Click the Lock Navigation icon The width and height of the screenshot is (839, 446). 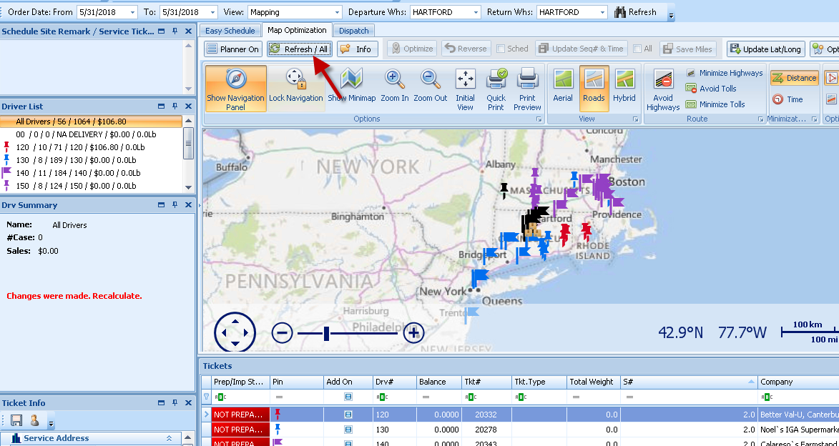295,88
